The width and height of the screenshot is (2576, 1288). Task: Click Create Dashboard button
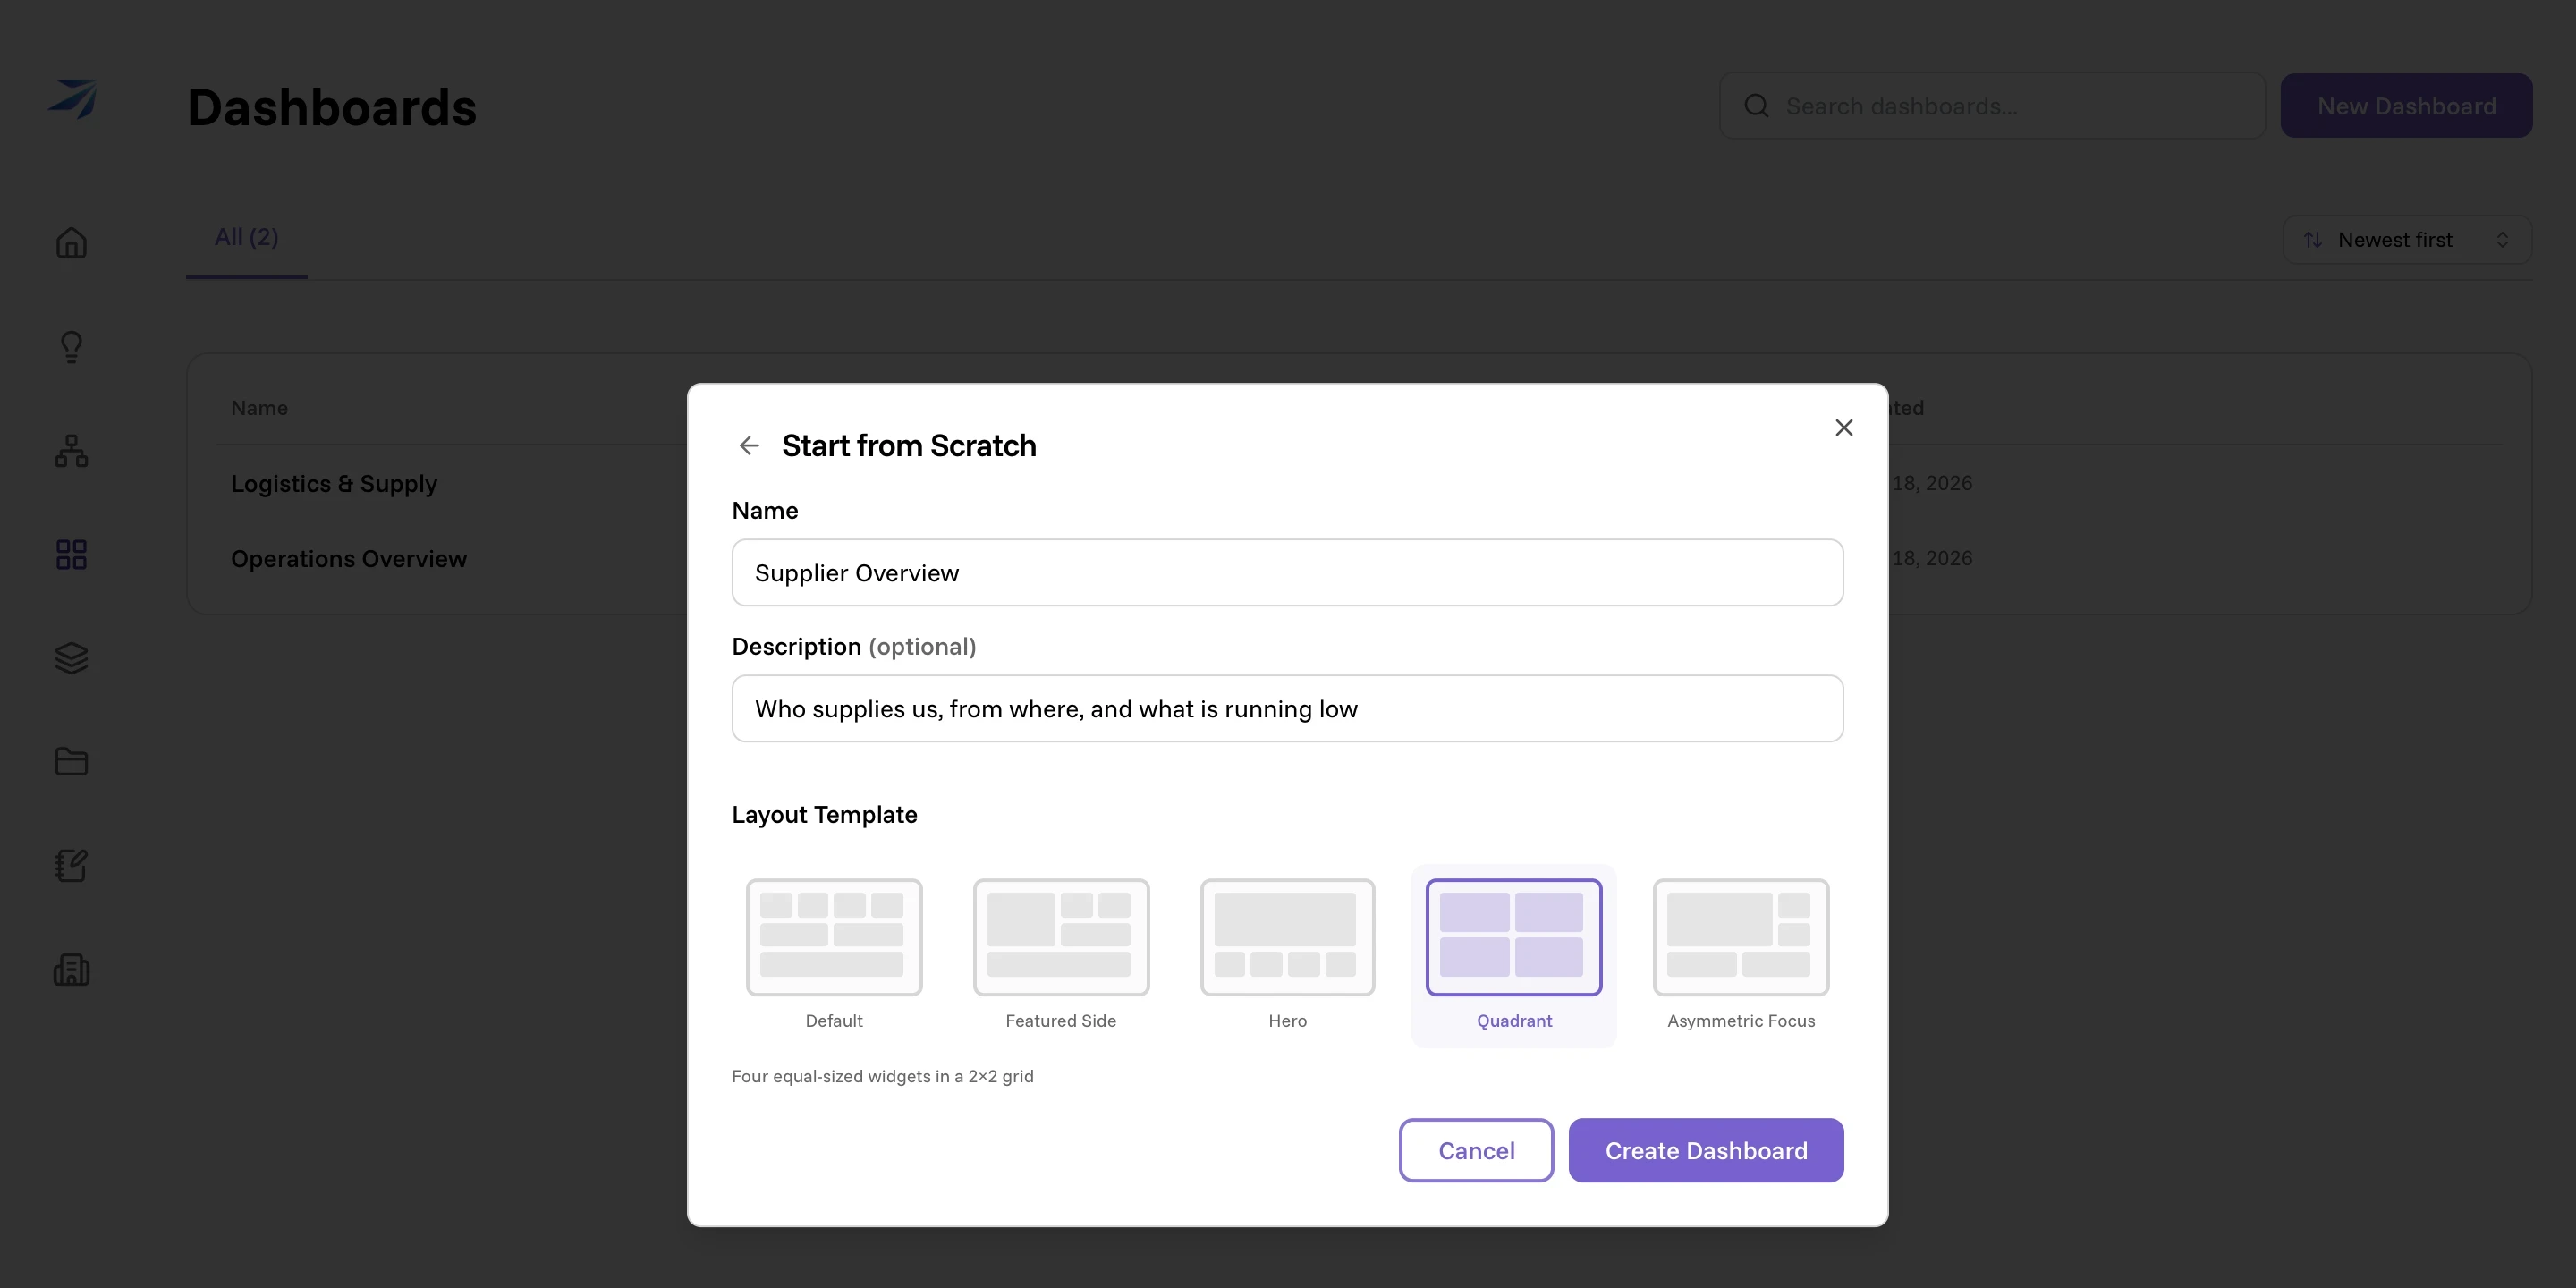pyautogui.click(x=1706, y=1151)
